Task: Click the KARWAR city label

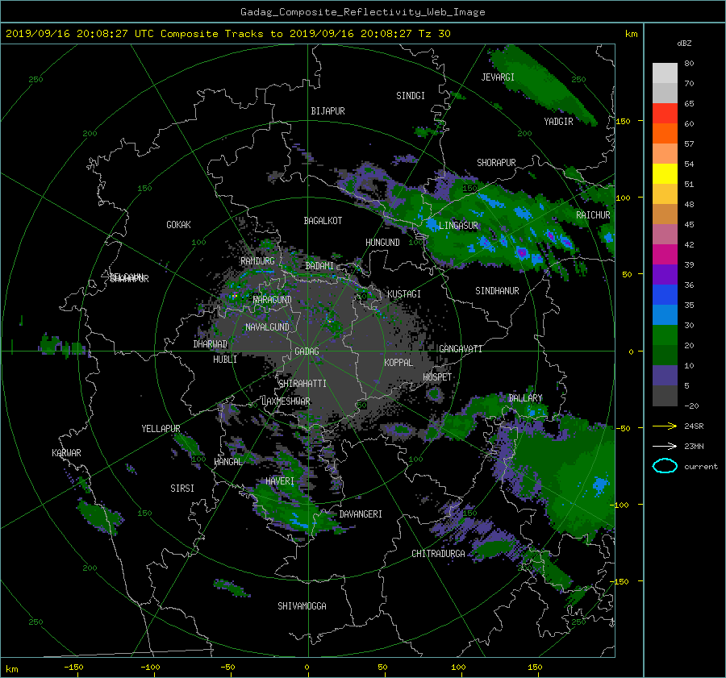Action: pyautogui.click(x=66, y=452)
